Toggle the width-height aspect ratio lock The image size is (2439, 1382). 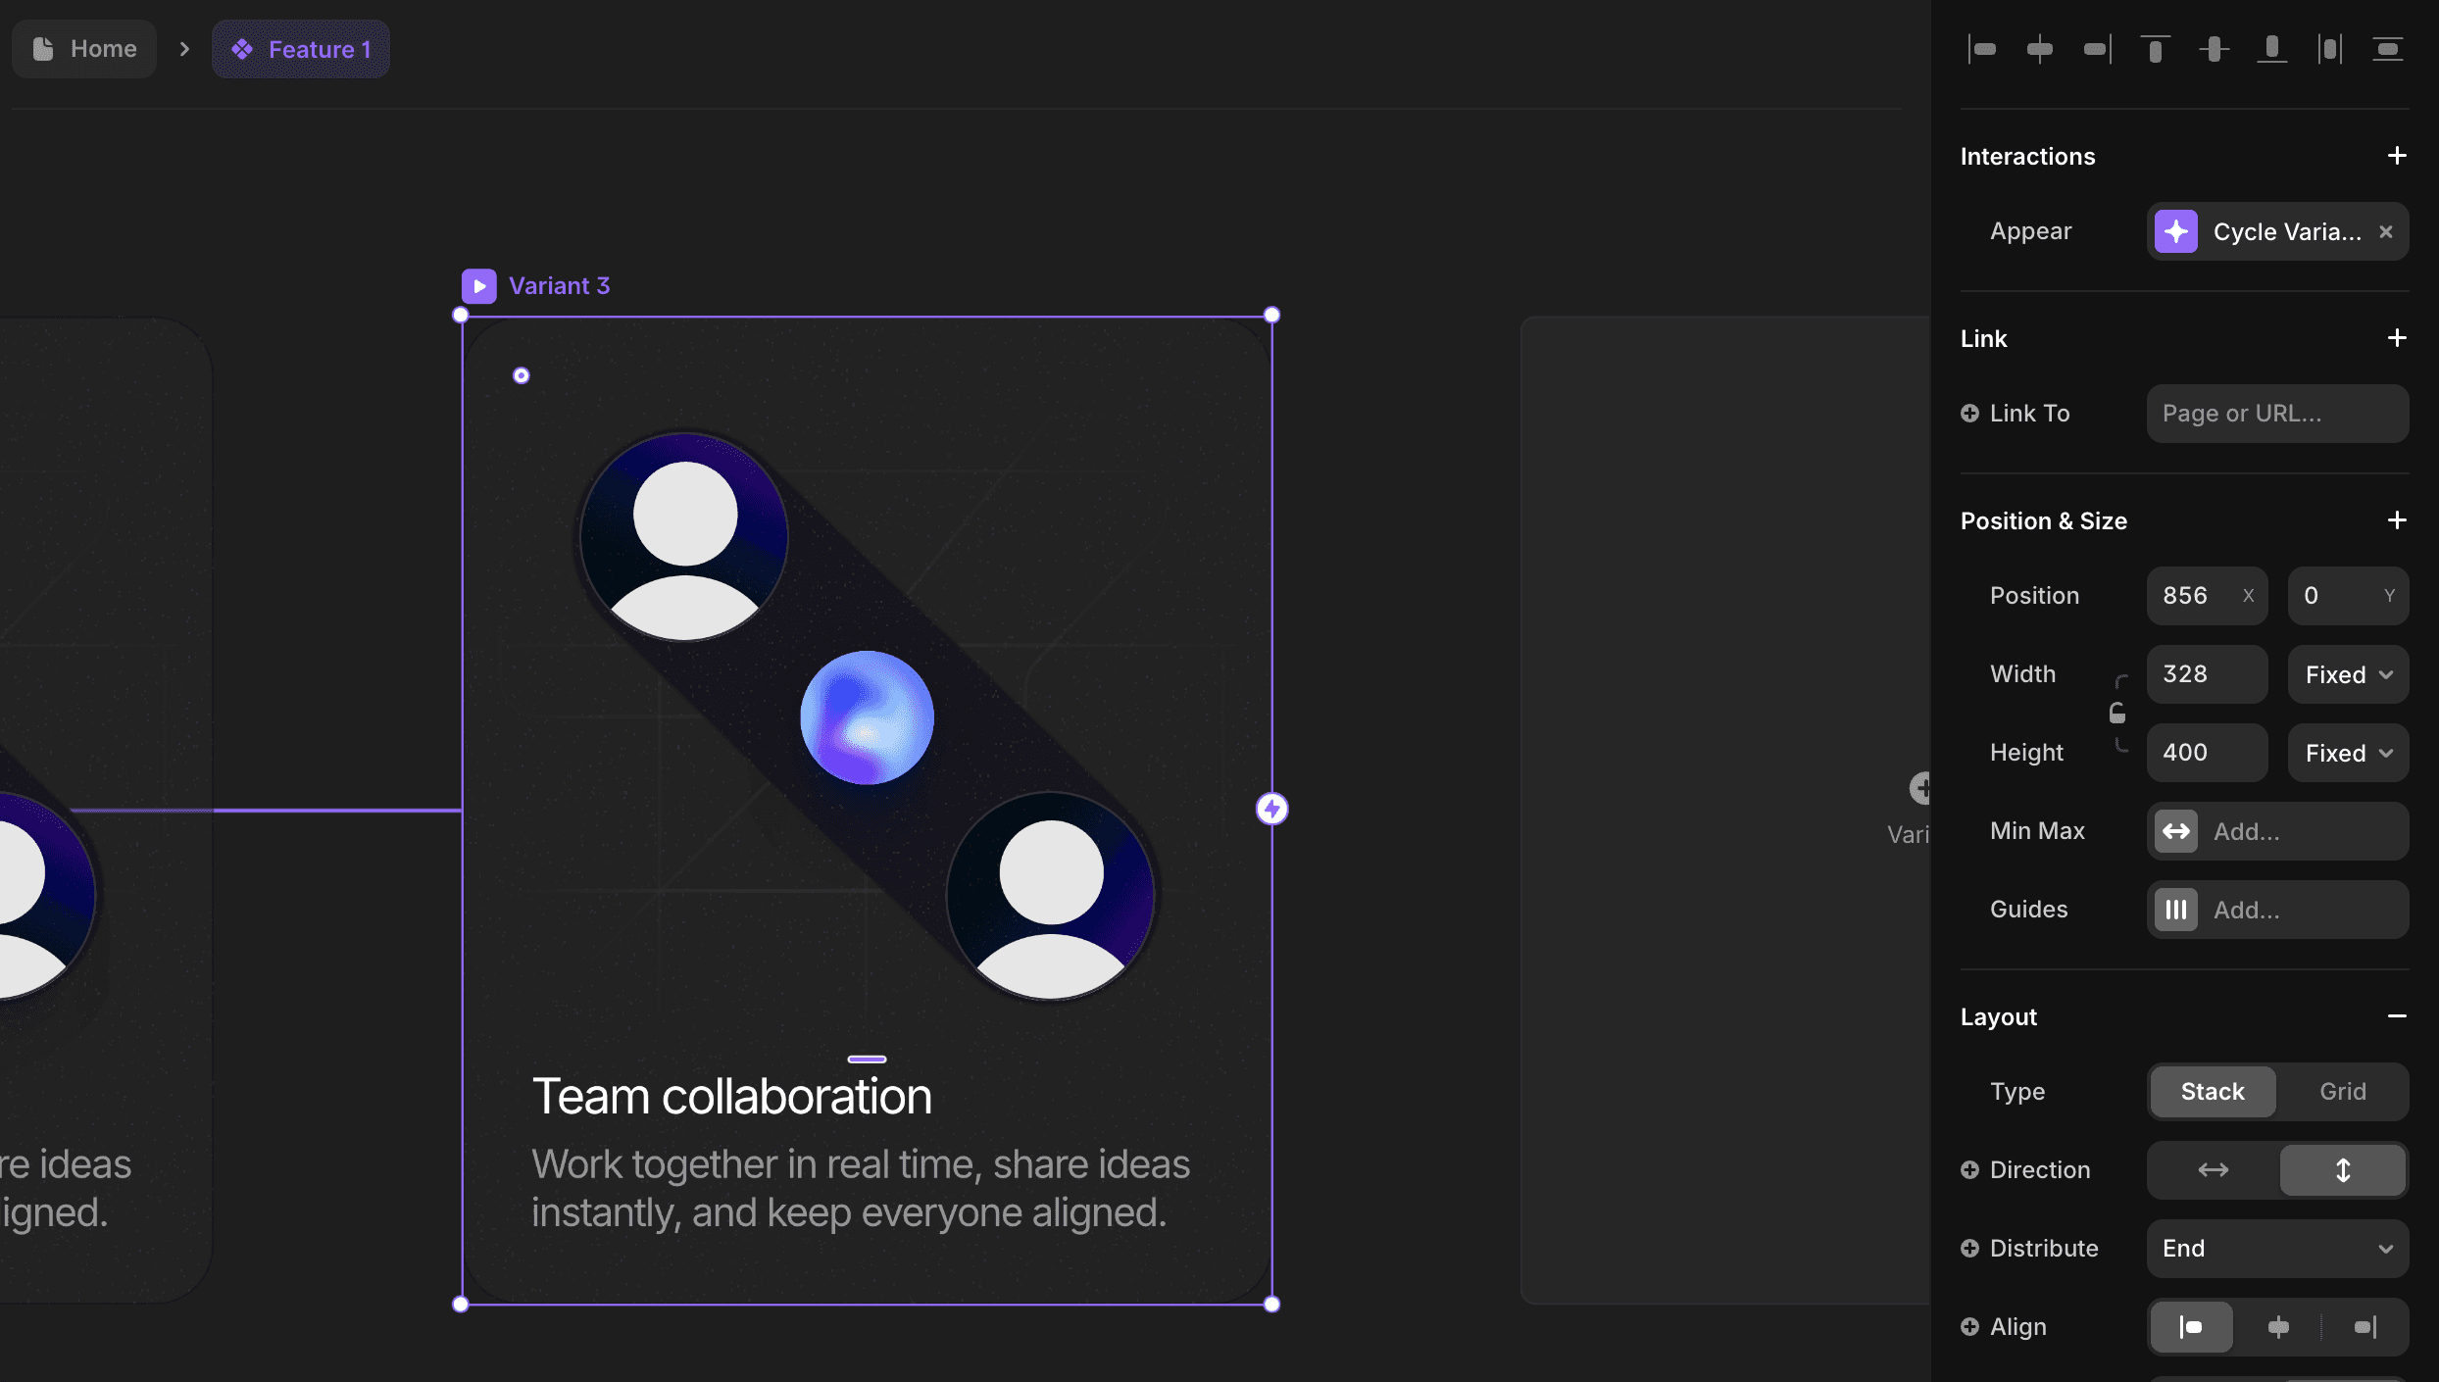tap(2117, 713)
